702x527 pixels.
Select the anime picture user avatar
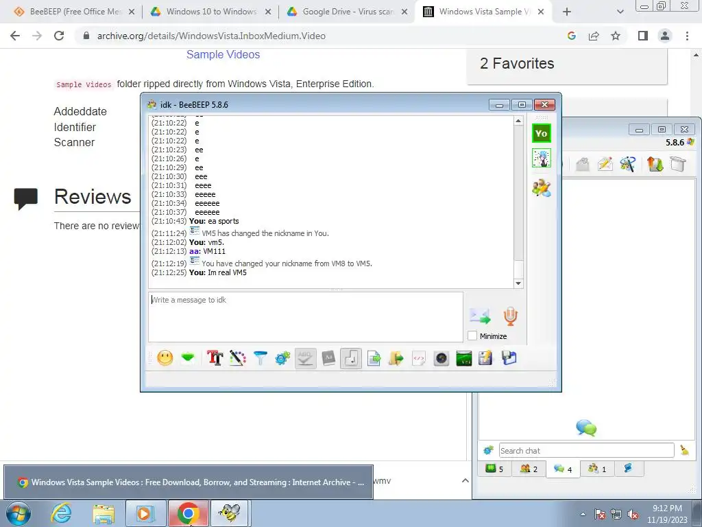[x=542, y=159]
